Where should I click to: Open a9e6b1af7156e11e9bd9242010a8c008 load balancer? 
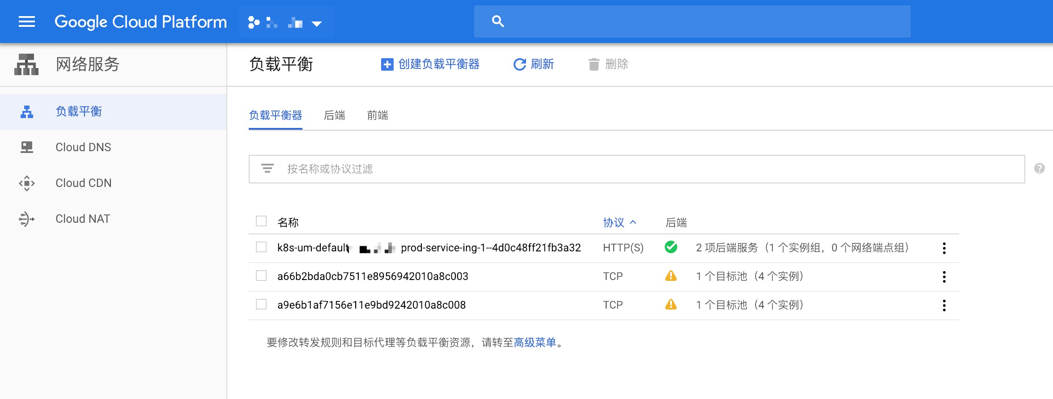(371, 305)
